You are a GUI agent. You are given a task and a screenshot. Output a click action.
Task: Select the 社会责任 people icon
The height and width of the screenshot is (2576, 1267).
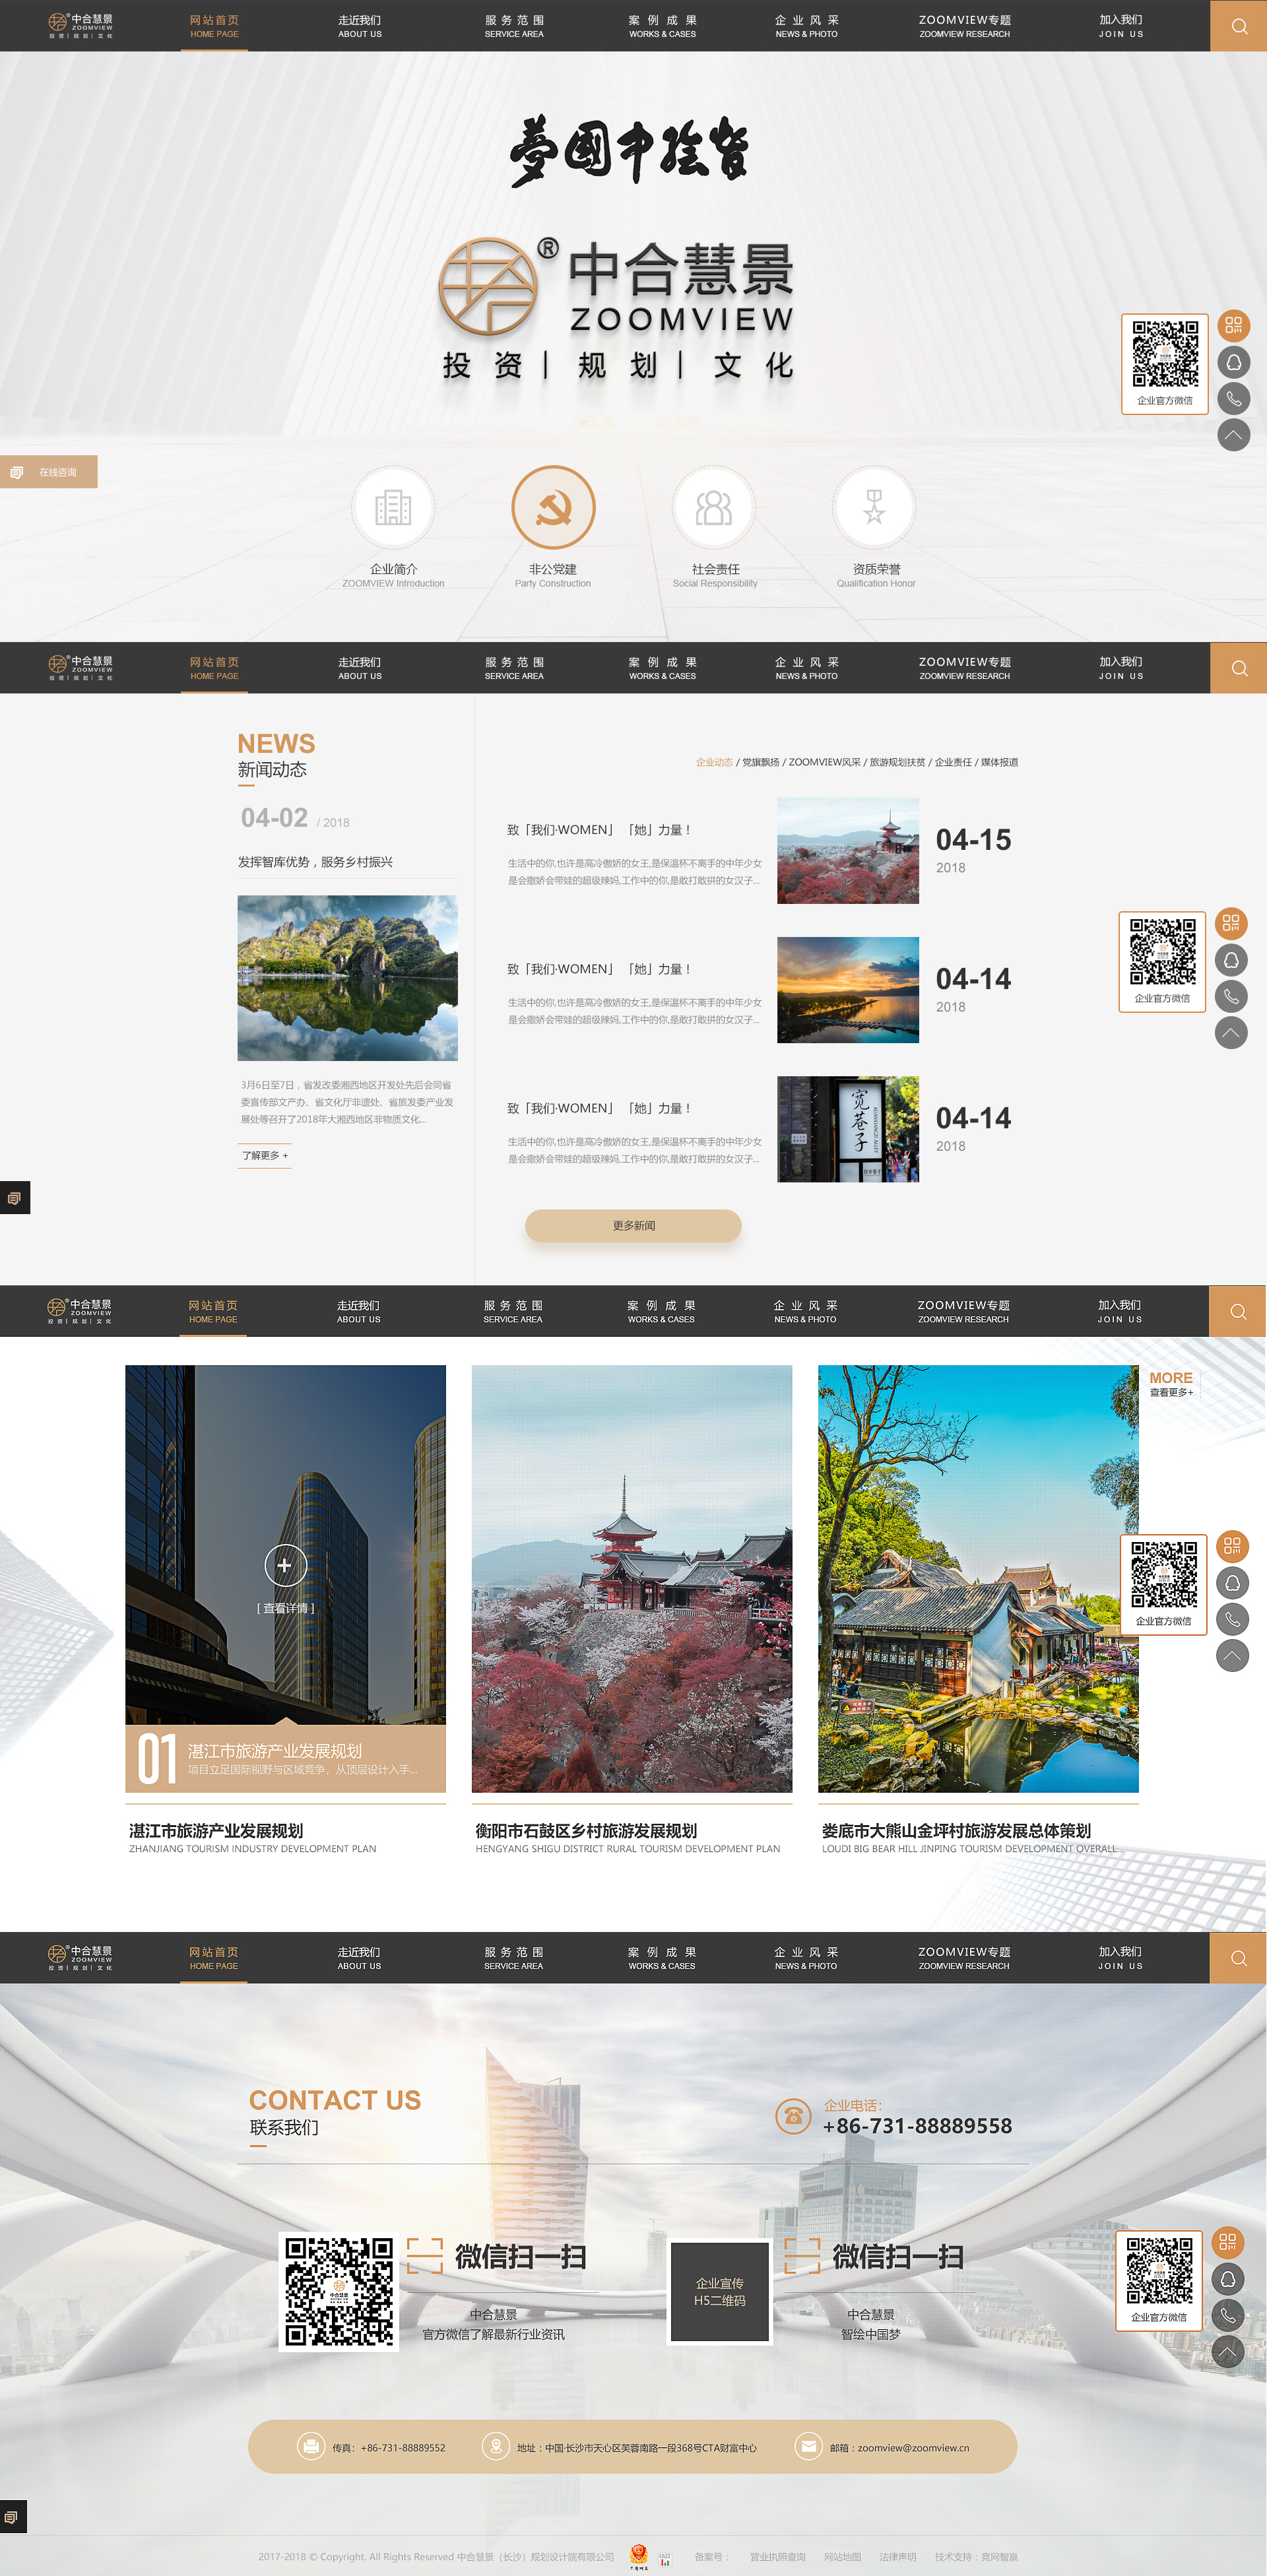pyautogui.click(x=713, y=508)
